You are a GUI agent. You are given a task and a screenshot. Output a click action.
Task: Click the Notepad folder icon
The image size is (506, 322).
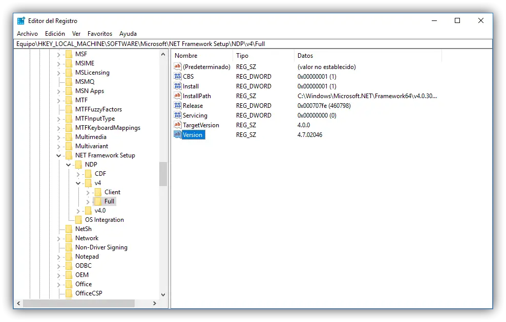pyautogui.click(x=69, y=257)
